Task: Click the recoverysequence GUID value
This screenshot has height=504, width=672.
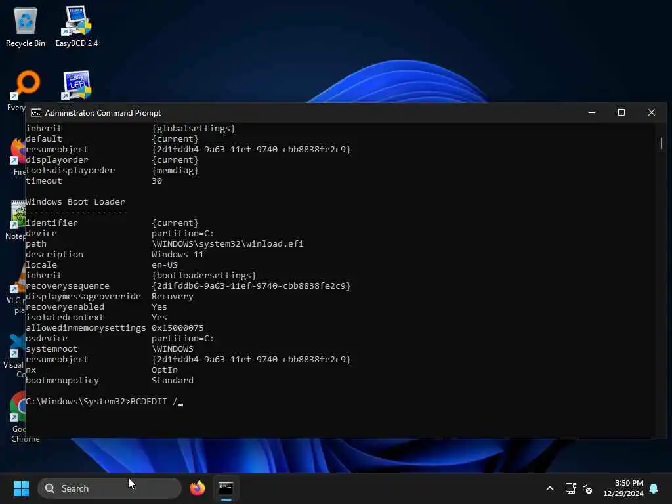Action: point(251,286)
